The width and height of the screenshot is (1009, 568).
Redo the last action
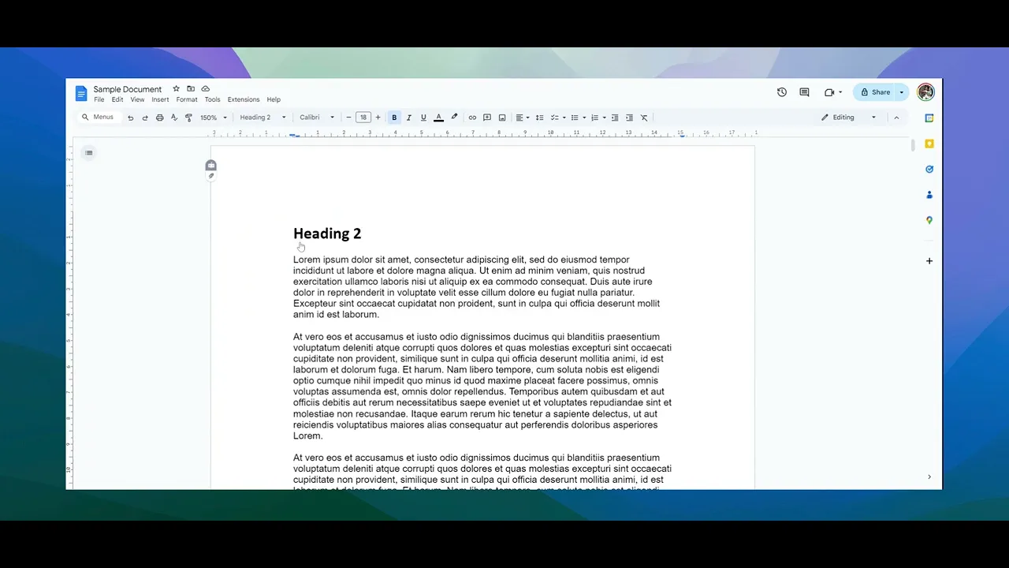pyautogui.click(x=145, y=118)
